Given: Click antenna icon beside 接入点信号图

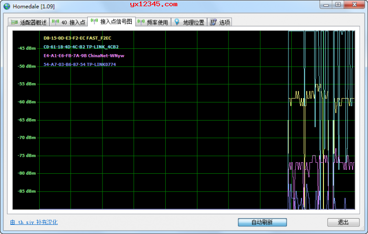Looking at the screenshot, I should [x=94, y=22].
